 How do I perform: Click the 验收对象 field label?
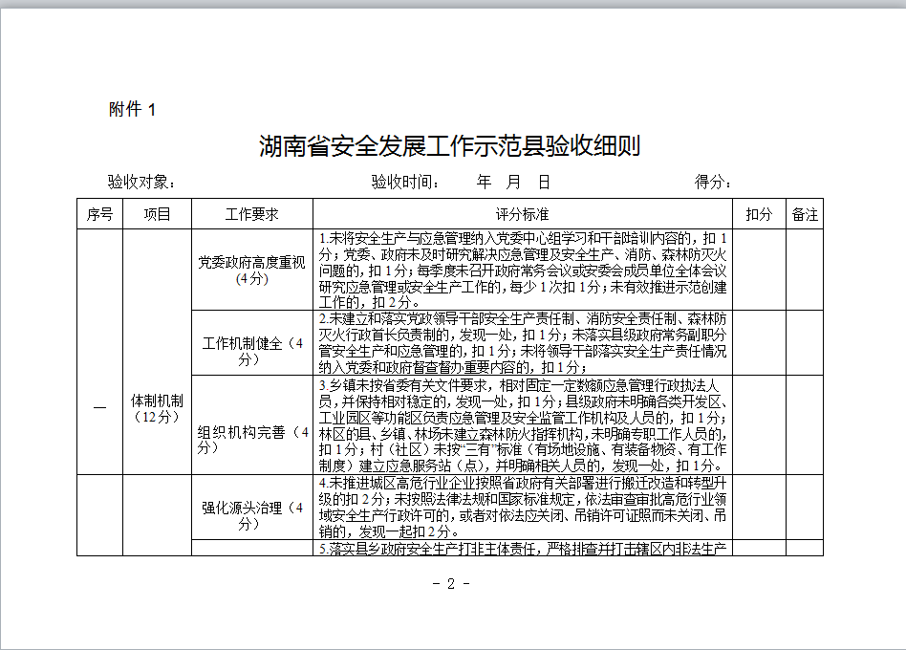pyautogui.click(x=141, y=182)
